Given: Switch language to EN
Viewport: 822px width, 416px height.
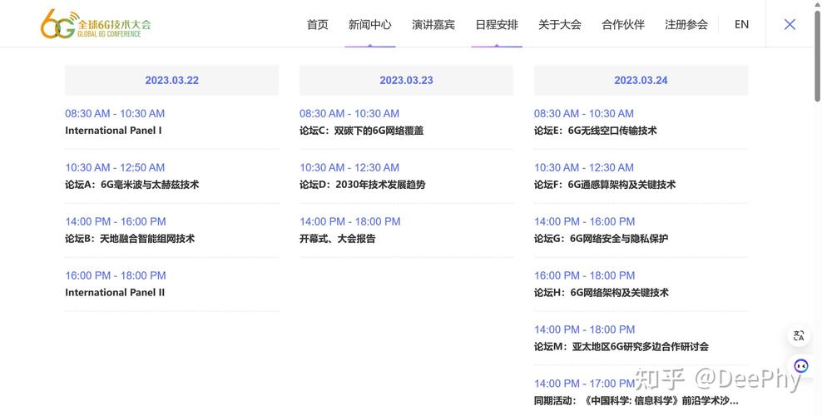Looking at the screenshot, I should (741, 24).
